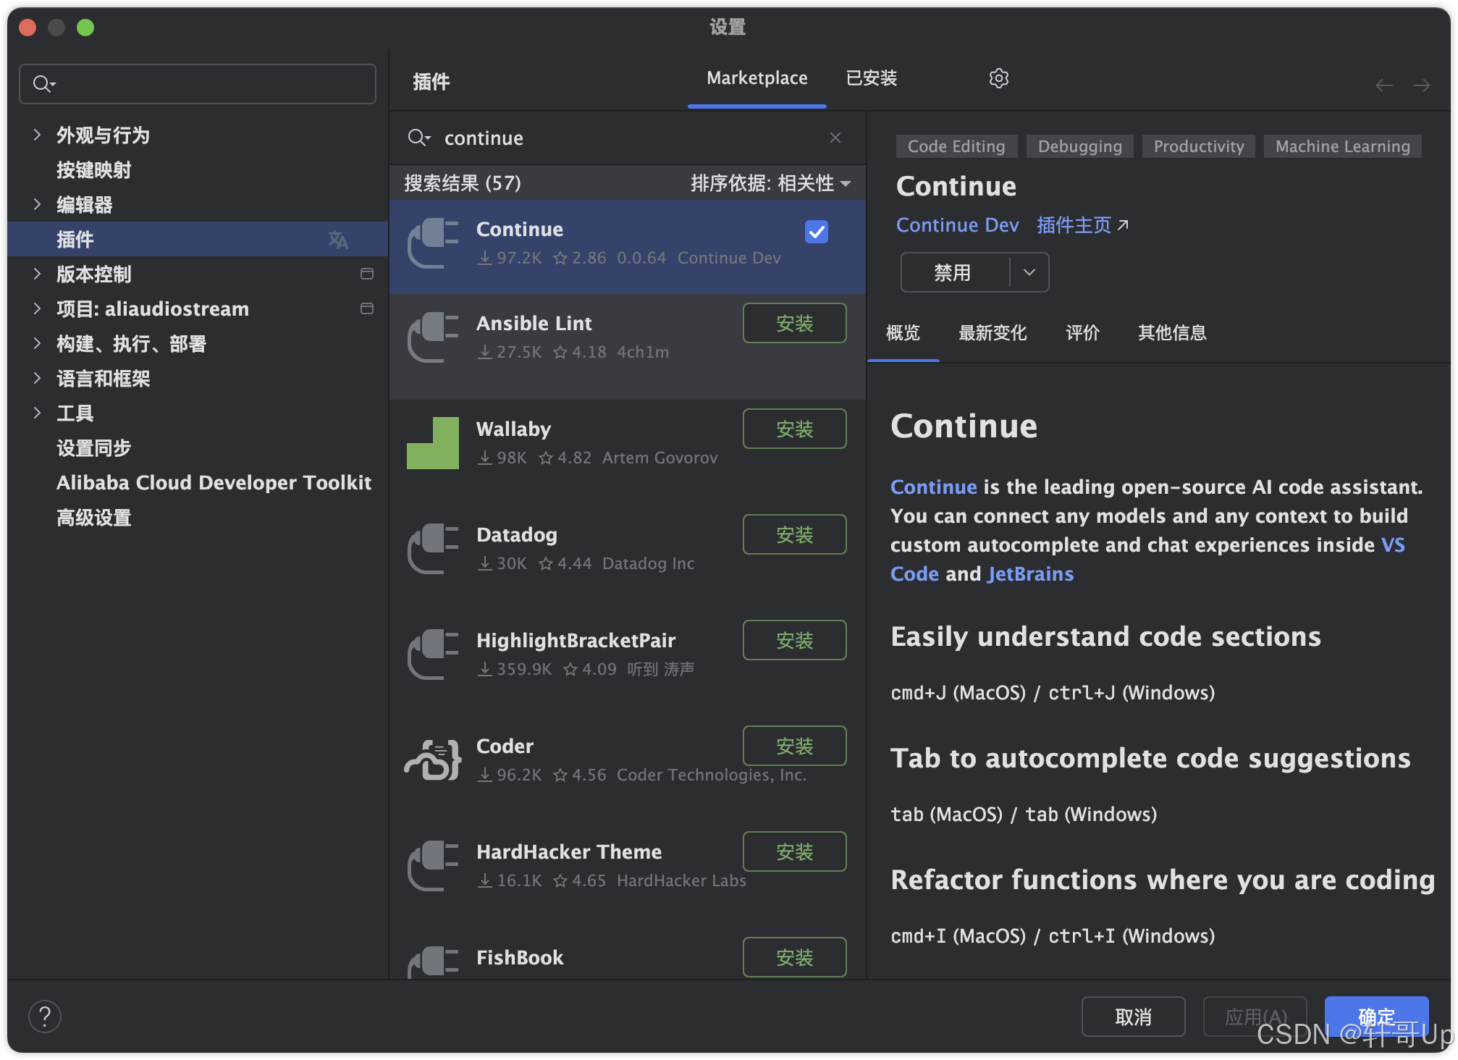This screenshot has height=1060, width=1458.
Task: Select 设置同步 in settings tree
Action: 94,448
